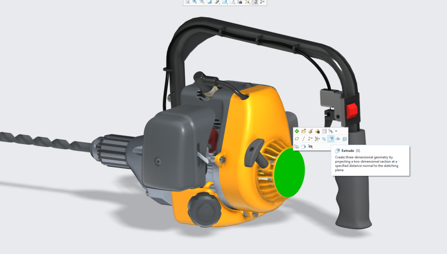Expand the saved orientations dropdown
This screenshot has width=447, height=254.
click(x=232, y=2)
